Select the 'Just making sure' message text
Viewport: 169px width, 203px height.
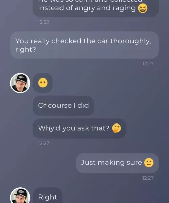(111, 163)
